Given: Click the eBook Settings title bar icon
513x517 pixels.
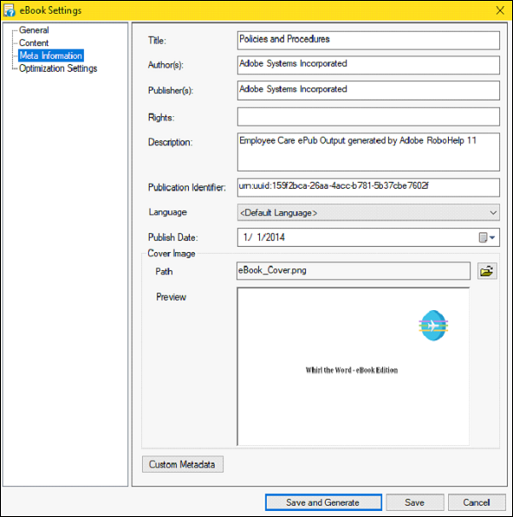Looking at the screenshot, I should click(10, 10).
